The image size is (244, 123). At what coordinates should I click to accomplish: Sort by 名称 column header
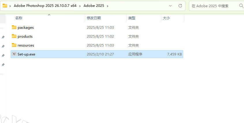(x=19, y=18)
